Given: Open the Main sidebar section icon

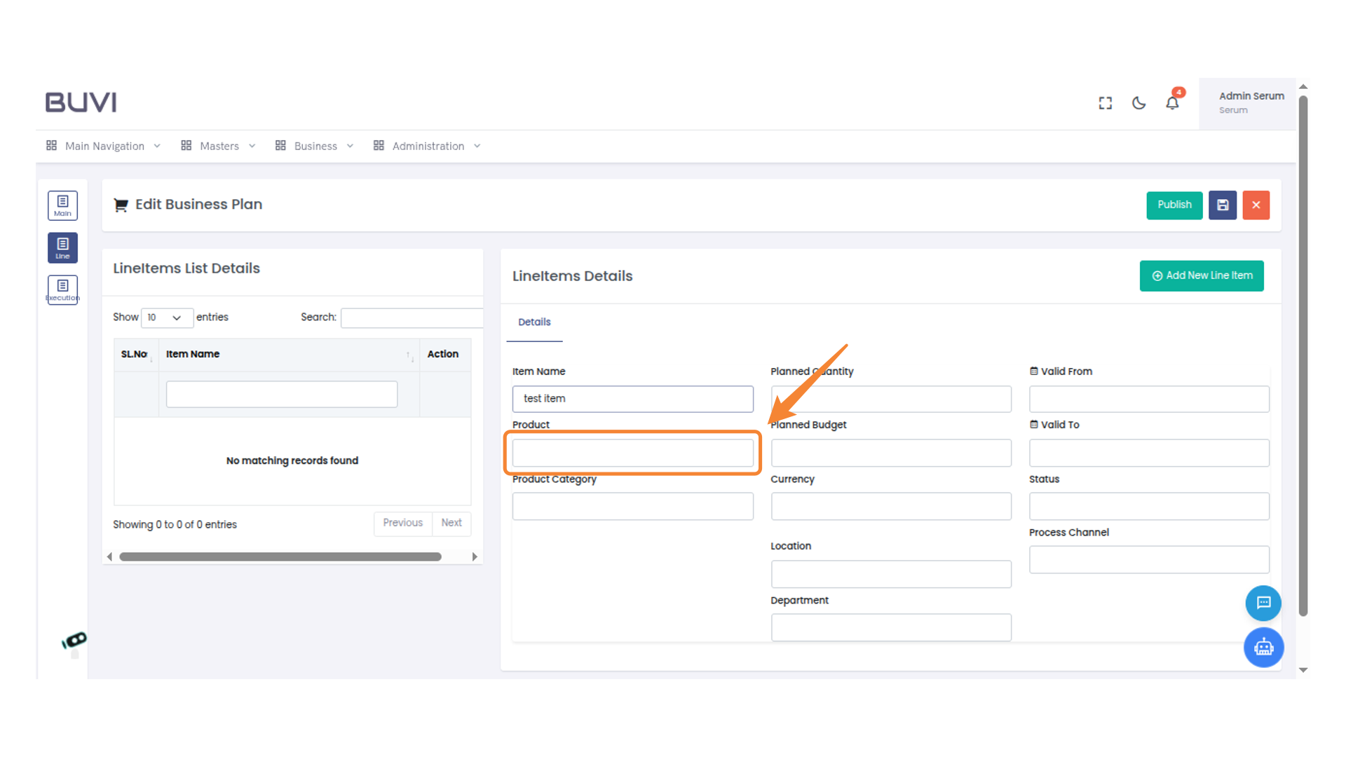Looking at the screenshot, I should [62, 205].
